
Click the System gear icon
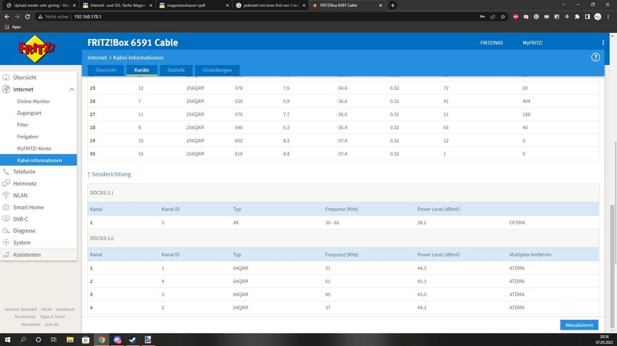tap(6, 242)
